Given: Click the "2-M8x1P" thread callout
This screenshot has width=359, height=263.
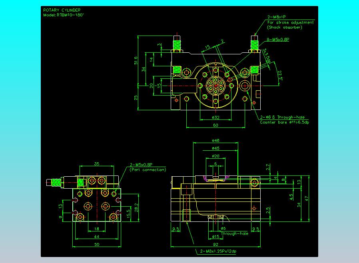Looking at the screenshot, I should [277, 17].
